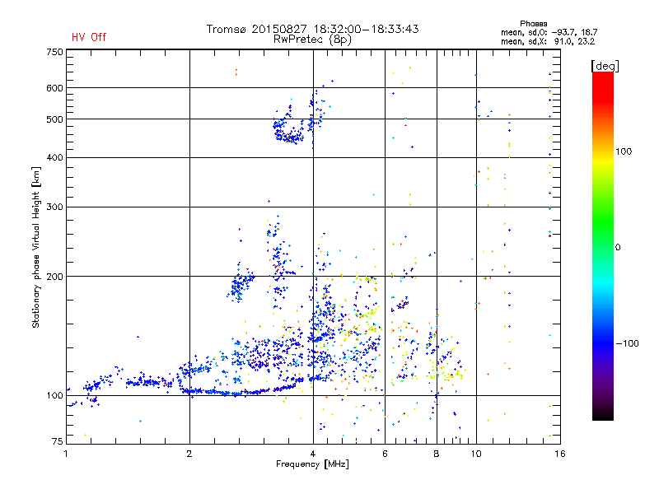Click the x-axis label '10'
This screenshot has width=659, height=494.
pos(476,454)
